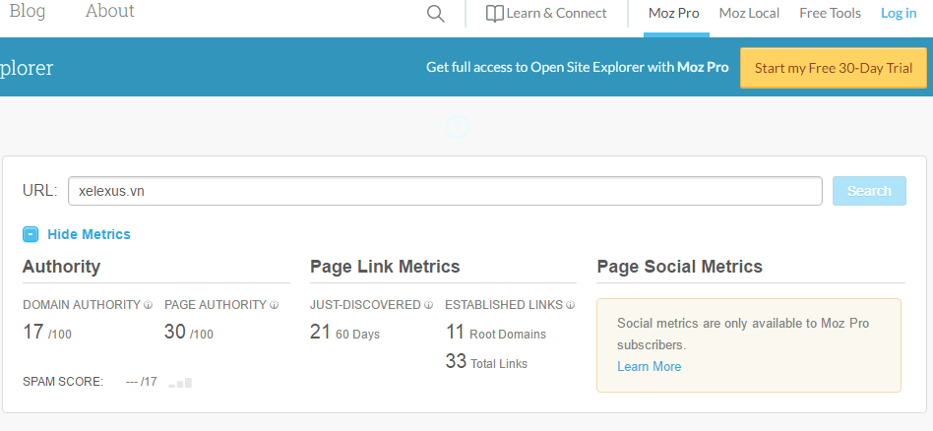
Task: Click the Just-Discovered value 21
Action: pos(320,332)
